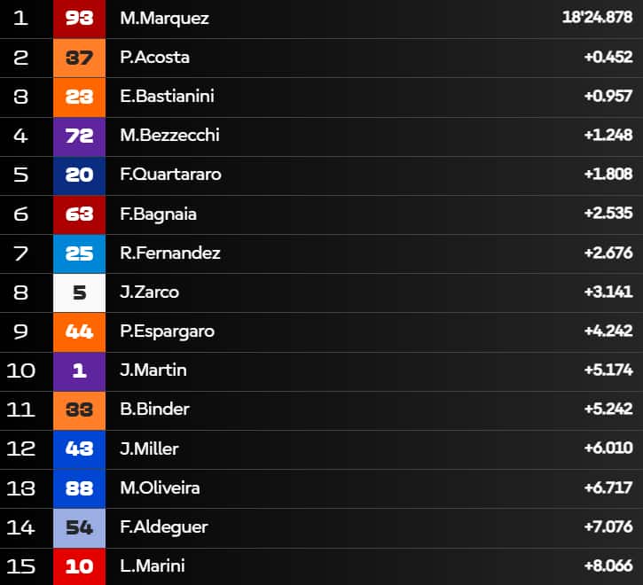This screenshot has height=585, width=643.
Task: Click J.Martin purple number 1 badge
Action: coord(79,370)
